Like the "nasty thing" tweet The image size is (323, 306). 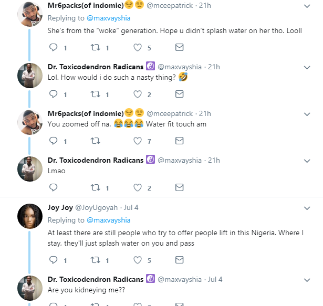coord(138,94)
